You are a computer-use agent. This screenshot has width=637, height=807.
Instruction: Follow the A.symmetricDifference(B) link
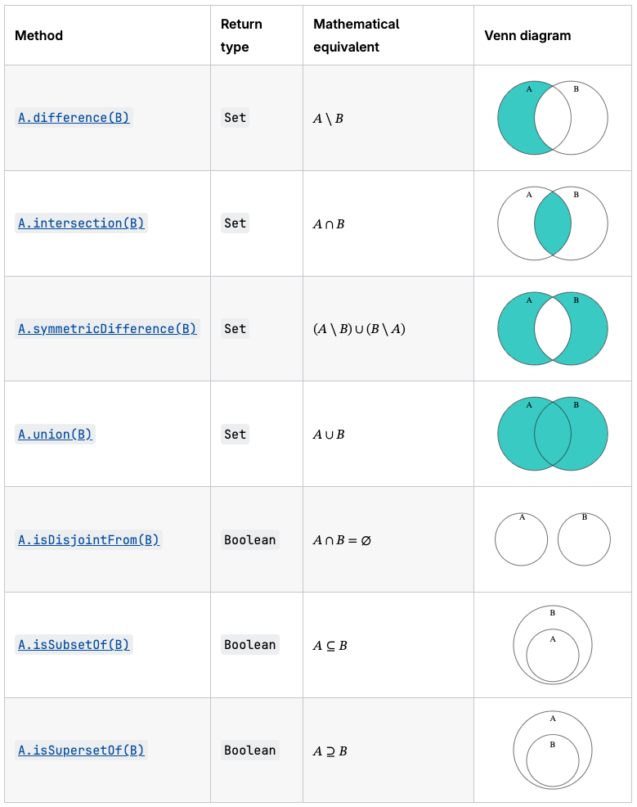107,329
